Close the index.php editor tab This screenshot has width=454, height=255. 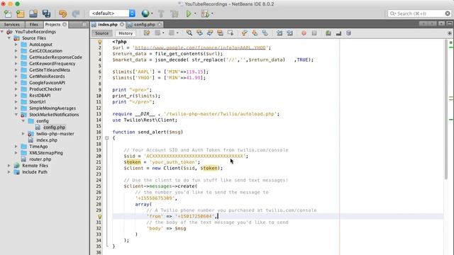[x=122, y=25]
